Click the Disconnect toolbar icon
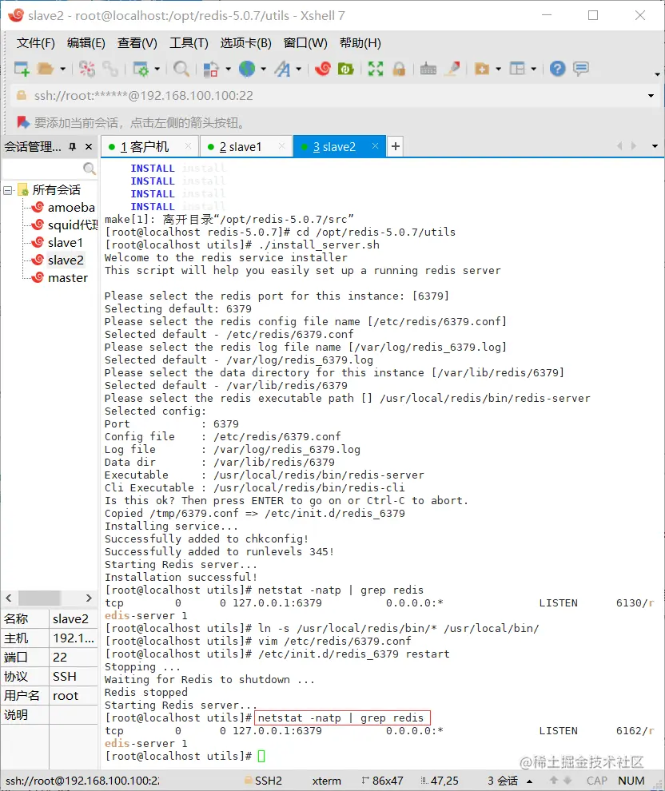Viewport: 665px width, 791px height. 87,69
